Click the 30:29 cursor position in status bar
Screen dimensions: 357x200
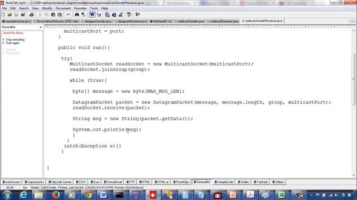pos(9,188)
